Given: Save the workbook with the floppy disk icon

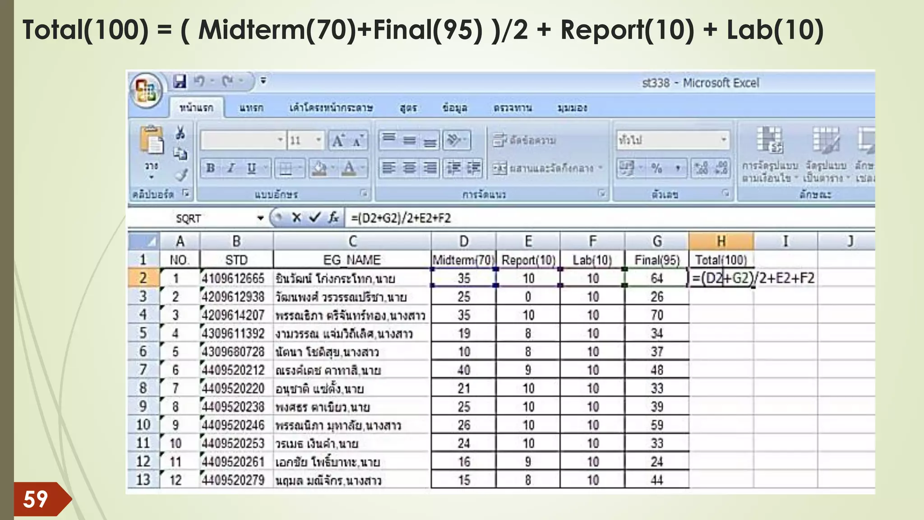Looking at the screenshot, I should pos(180,82).
